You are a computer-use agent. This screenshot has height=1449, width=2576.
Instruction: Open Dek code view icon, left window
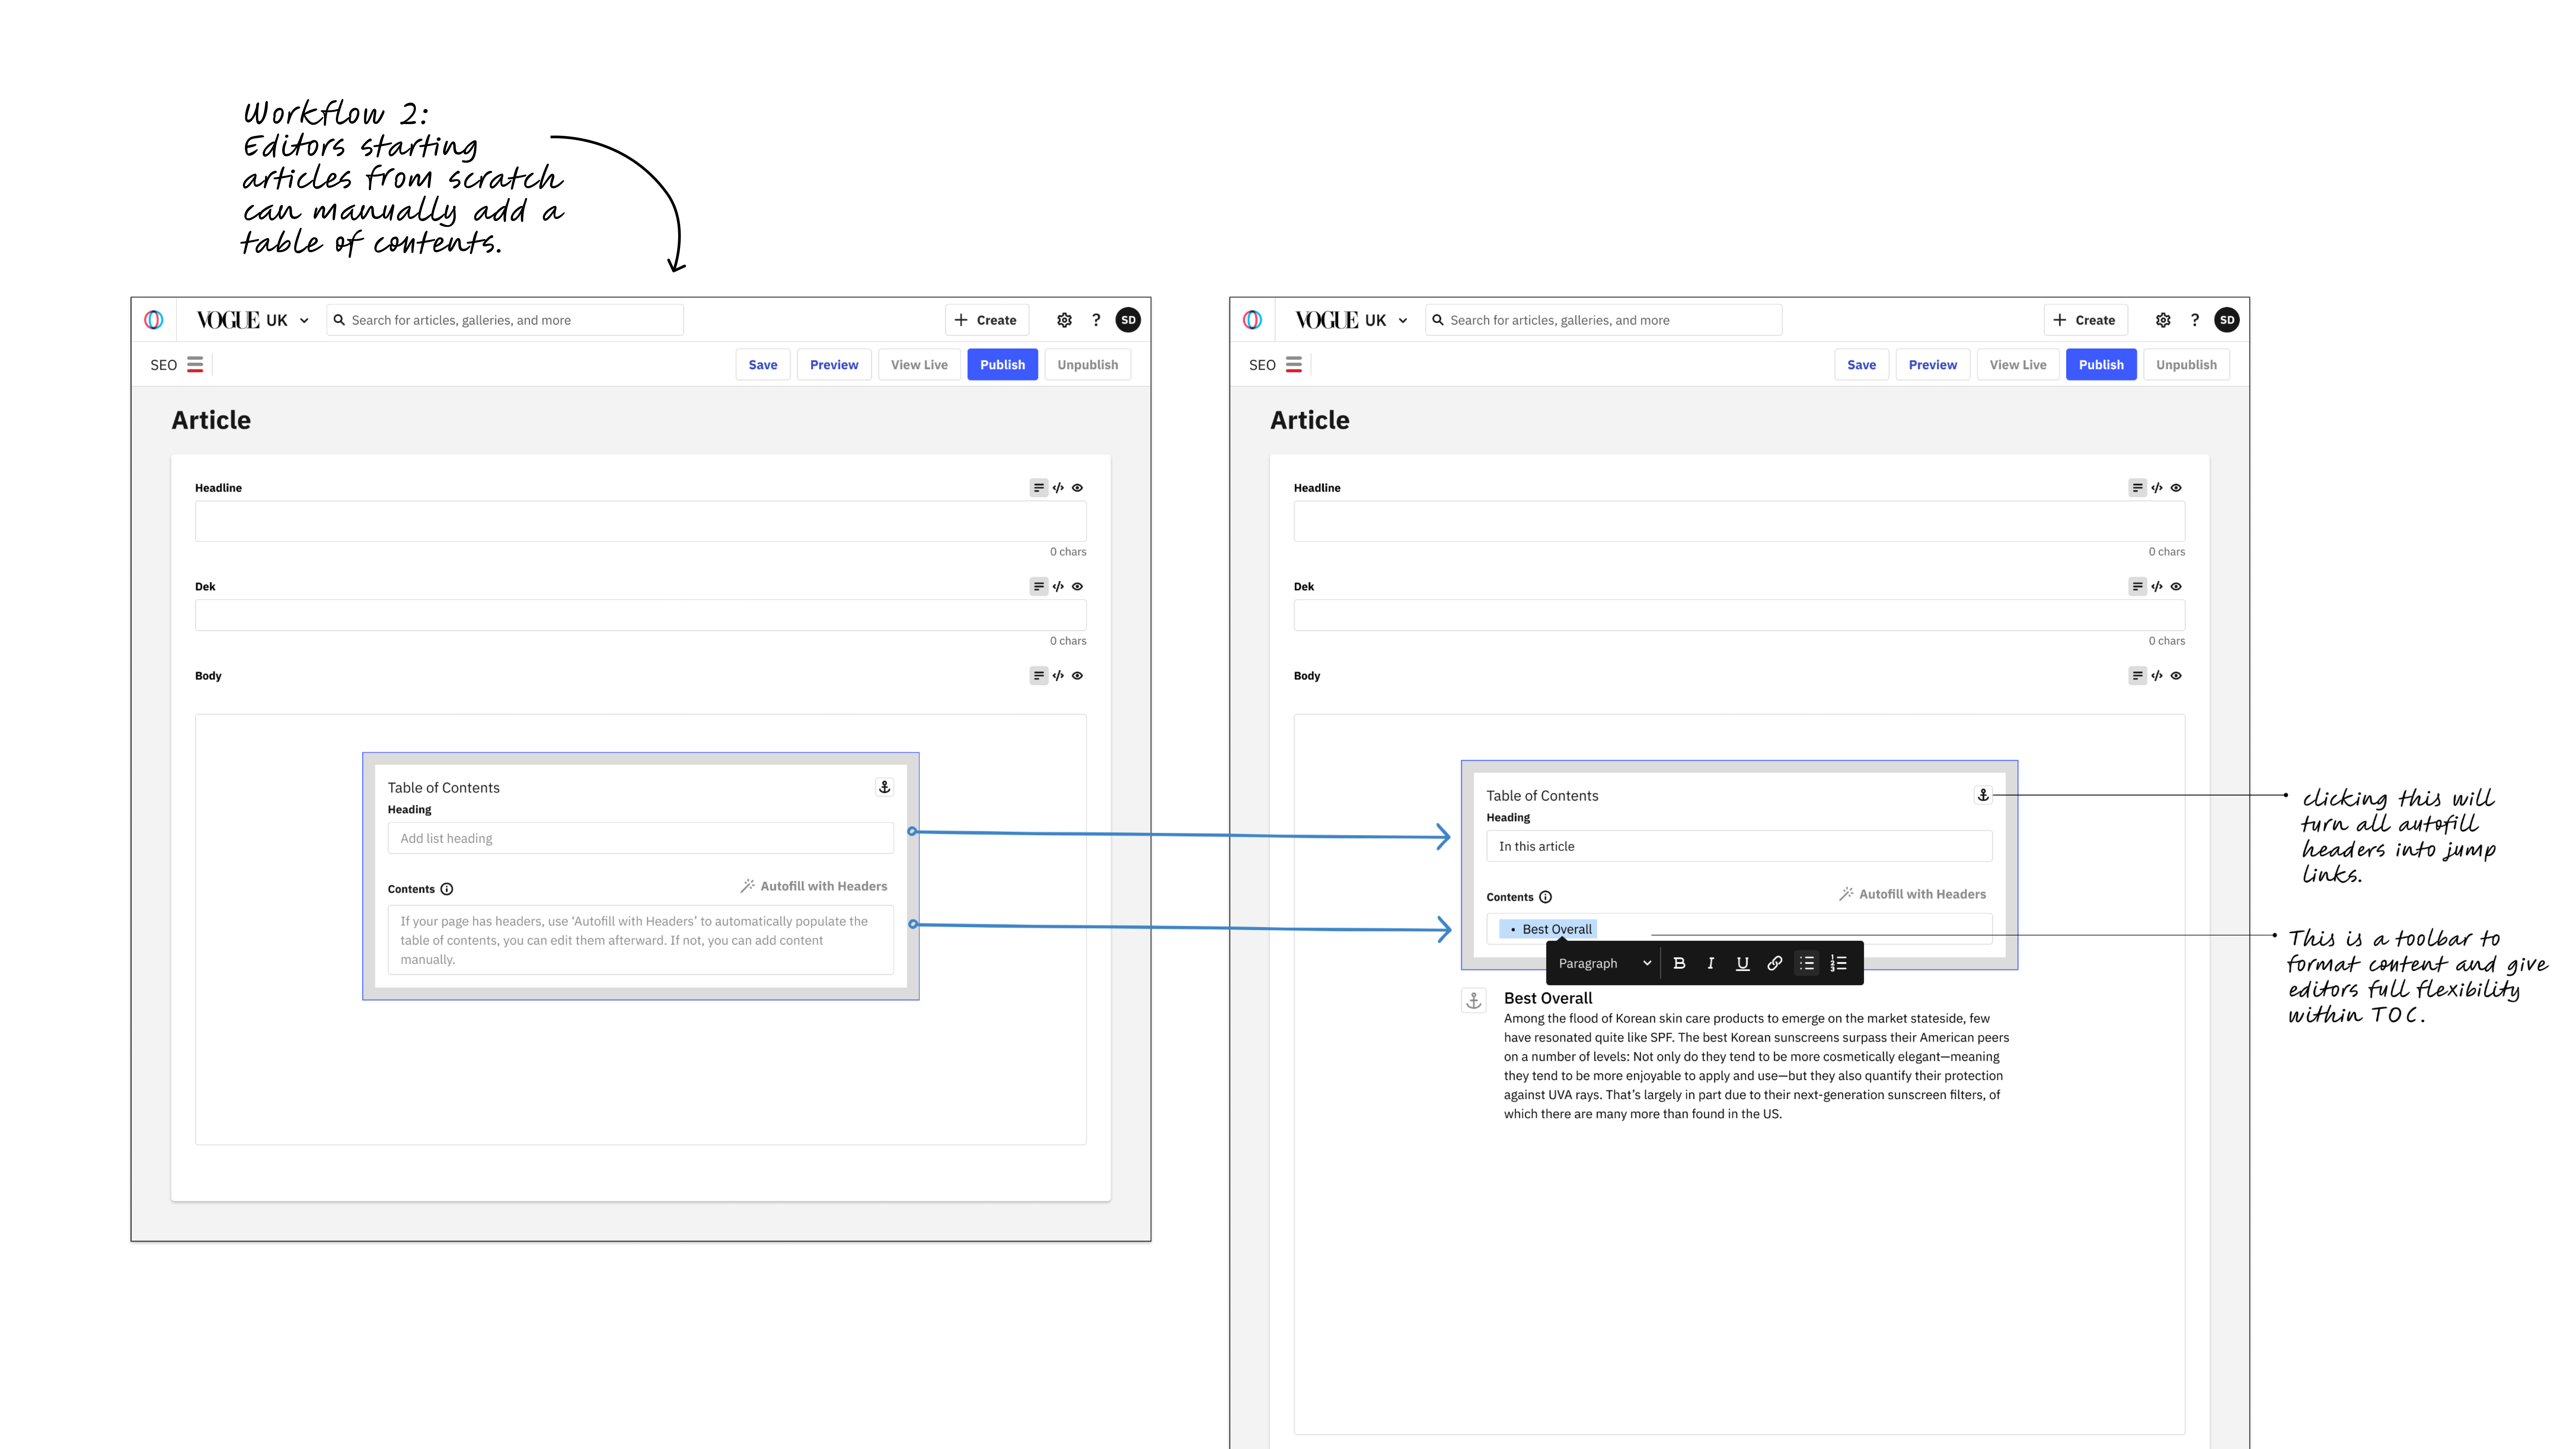1058,587
